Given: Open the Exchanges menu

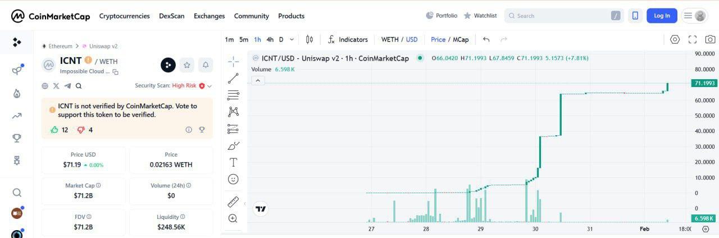Looking at the screenshot, I should click(210, 16).
